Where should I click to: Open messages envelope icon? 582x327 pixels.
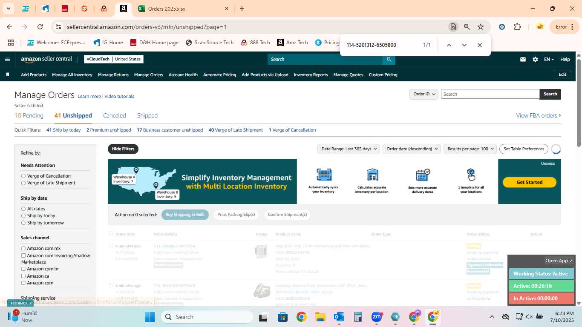(x=523, y=59)
